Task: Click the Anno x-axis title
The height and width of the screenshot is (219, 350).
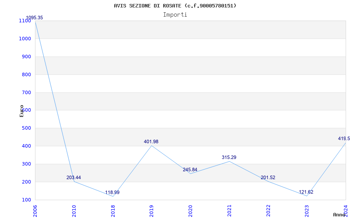Action: pyautogui.click(x=339, y=215)
